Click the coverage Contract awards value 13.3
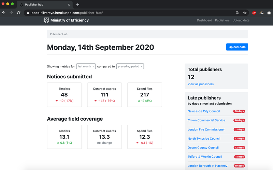This screenshot has width=273, height=170. tap(104, 137)
